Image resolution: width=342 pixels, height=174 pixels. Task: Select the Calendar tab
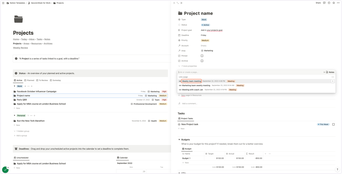pos(122,158)
